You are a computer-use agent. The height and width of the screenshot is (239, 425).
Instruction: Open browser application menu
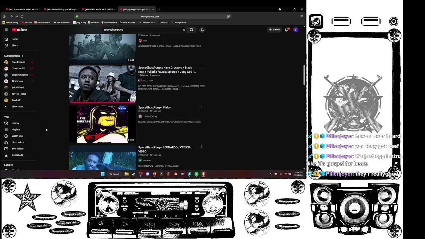pos(301,16)
